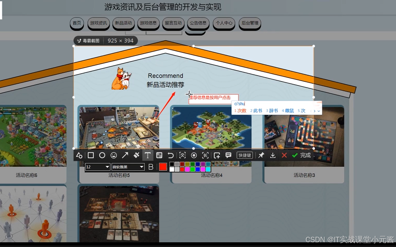Select the highlighter brush tool
Viewport: 396px width, 247px height.
pyautogui.click(x=136, y=155)
